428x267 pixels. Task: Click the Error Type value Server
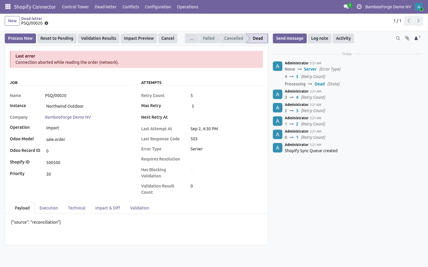pyautogui.click(x=196, y=149)
